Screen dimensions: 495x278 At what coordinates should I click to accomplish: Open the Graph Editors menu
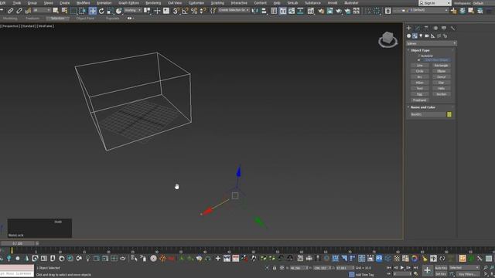click(128, 3)
